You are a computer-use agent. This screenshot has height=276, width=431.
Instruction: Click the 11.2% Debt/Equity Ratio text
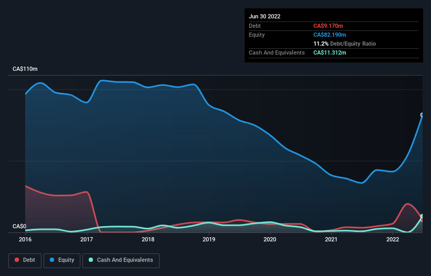point(345,44)
